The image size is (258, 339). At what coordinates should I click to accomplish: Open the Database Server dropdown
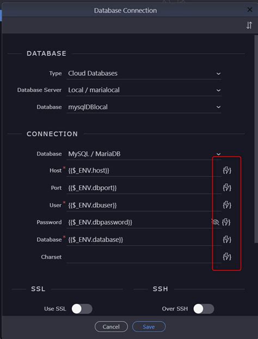coord(144,90)
